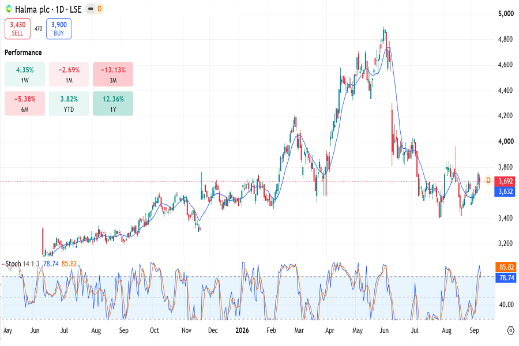
Task: Click the dash pill icon next to LSE
Action: pyautogui.click(x=91, y=9)
